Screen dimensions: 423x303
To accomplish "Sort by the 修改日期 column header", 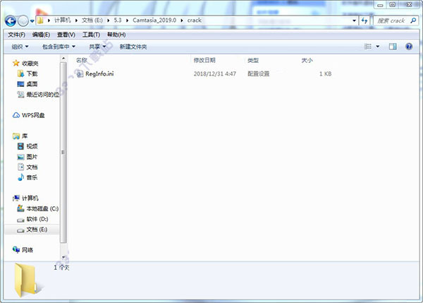I will tap(204, 60).
